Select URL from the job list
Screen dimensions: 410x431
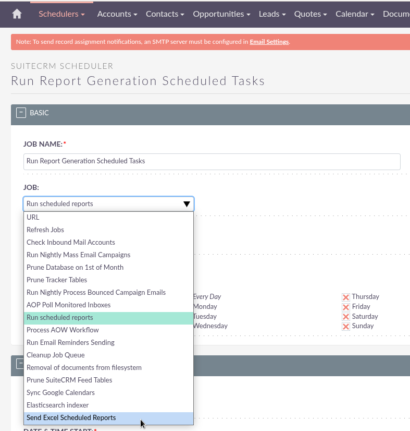pos(108,217)
